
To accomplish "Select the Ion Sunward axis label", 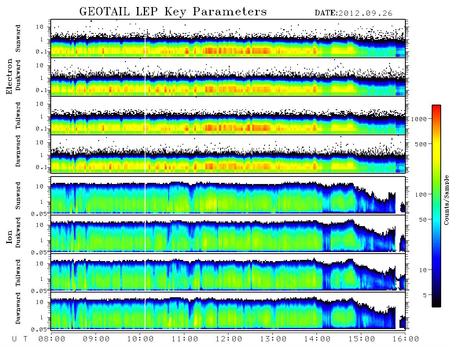I will click(18, 196).
